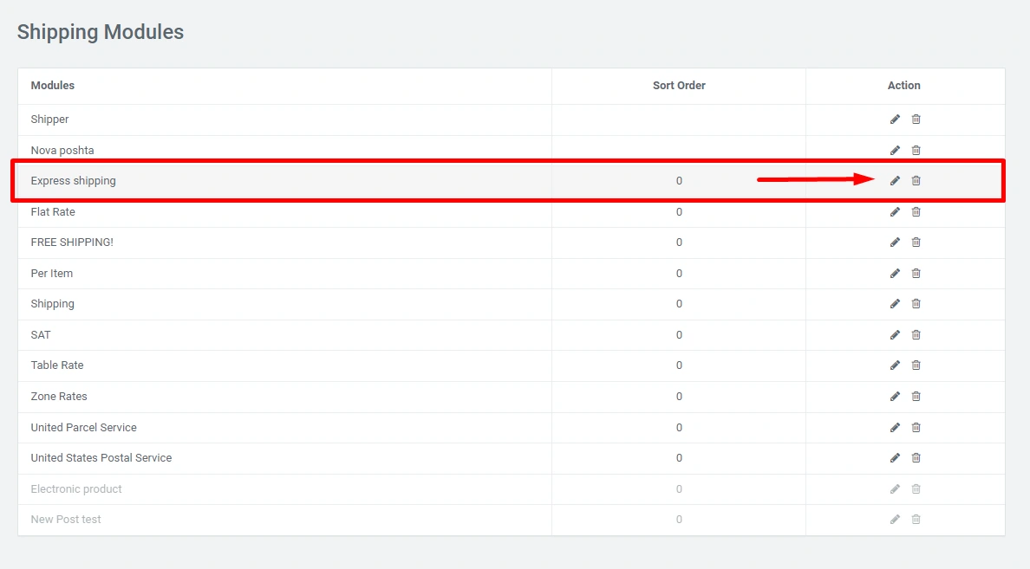The width and height of the screenshot is (1030, 569).
Task: Click the Modules column header
Action: tap(53, 86)
